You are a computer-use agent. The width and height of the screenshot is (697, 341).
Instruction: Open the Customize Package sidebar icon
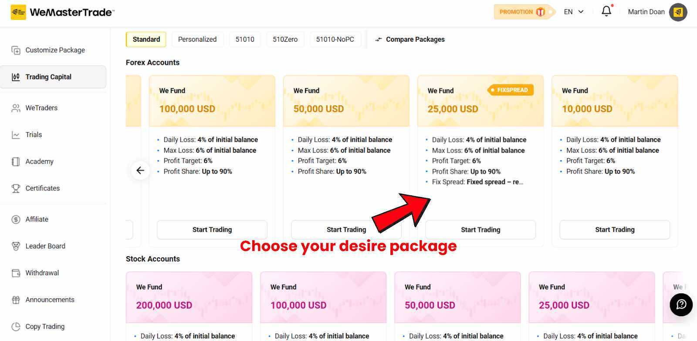tap(16, 50)
